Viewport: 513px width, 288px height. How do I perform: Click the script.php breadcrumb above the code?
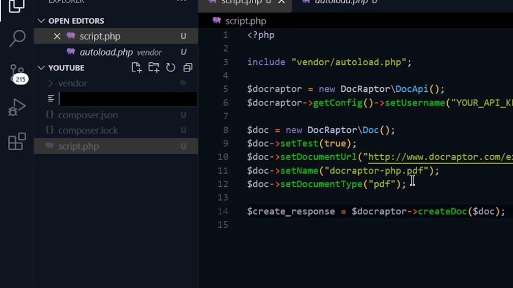pos(245,21)
